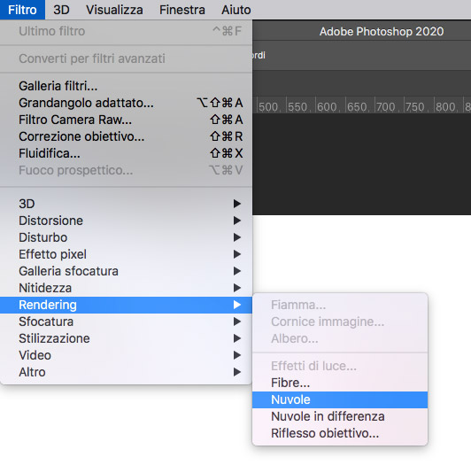Expand the Stilizzazione submenu
Screen dimensions: 471x465
(126, 338)
